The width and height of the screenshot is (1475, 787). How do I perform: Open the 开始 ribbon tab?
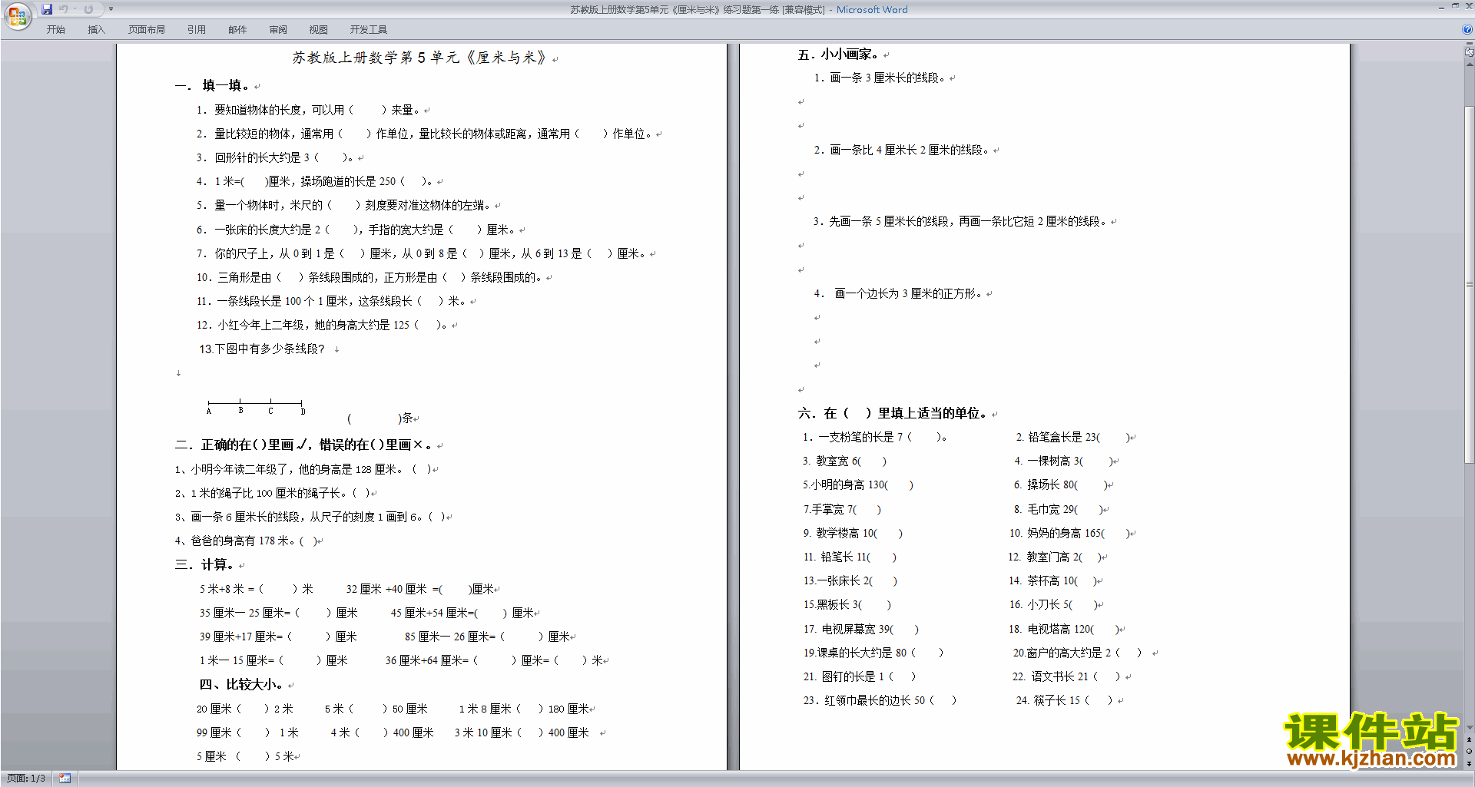(x=56, y=29)
